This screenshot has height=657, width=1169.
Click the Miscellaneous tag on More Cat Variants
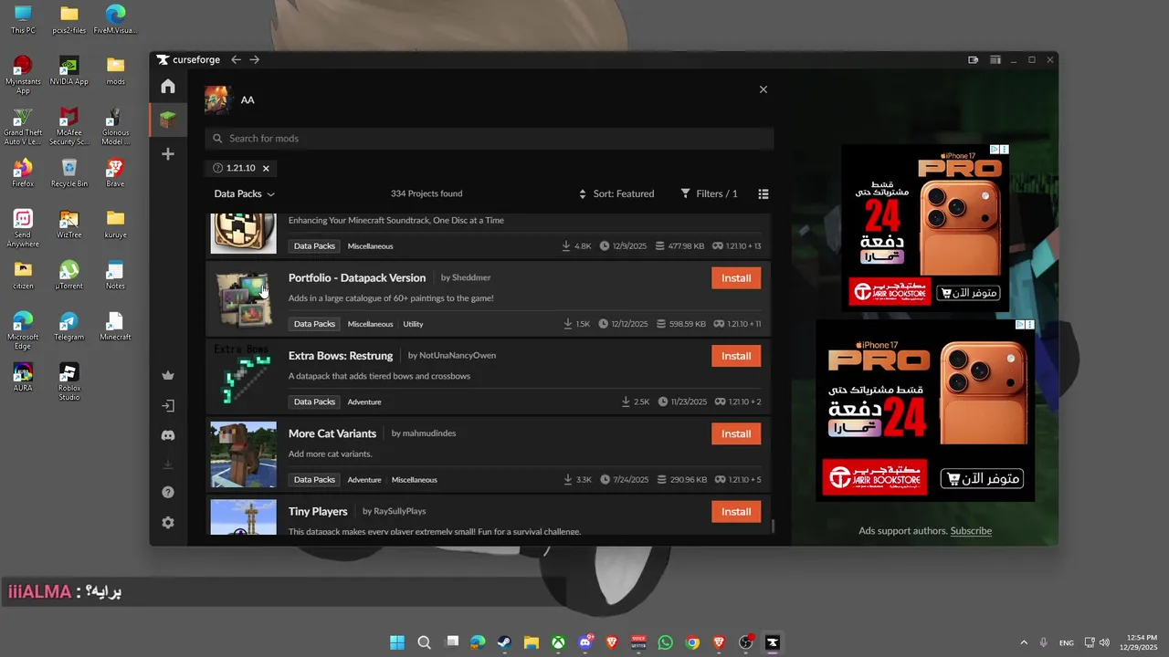click(x=415, y=480)
